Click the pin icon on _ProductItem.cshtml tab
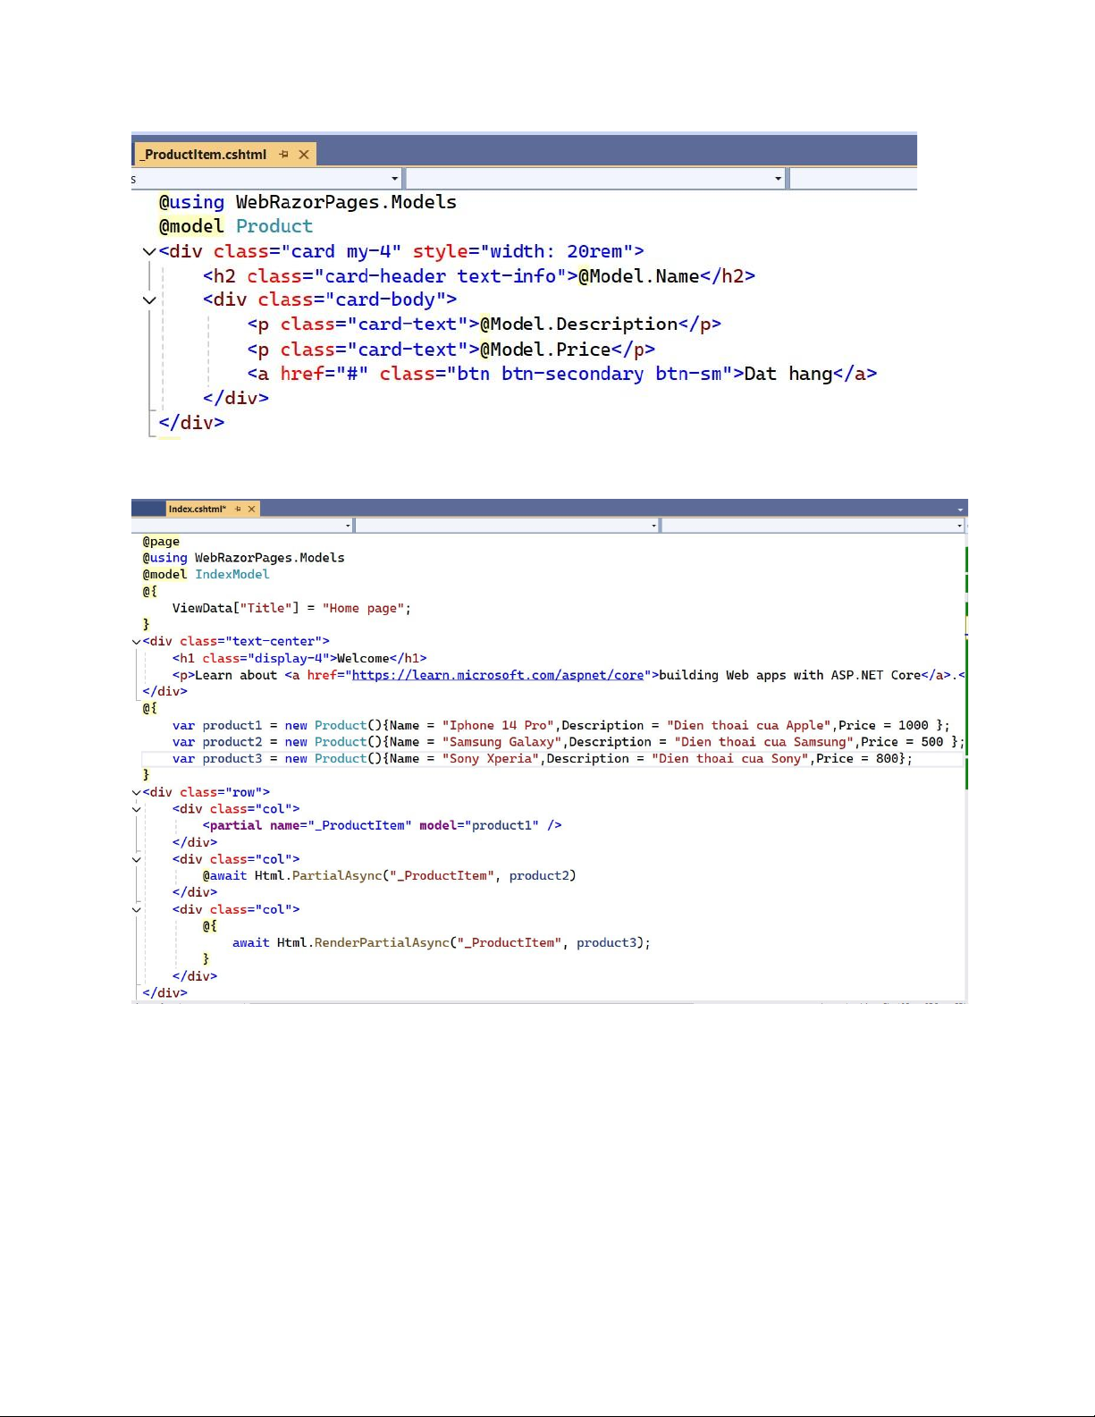Screen dimensions: 1095x1417 click(x=284, y=155)
